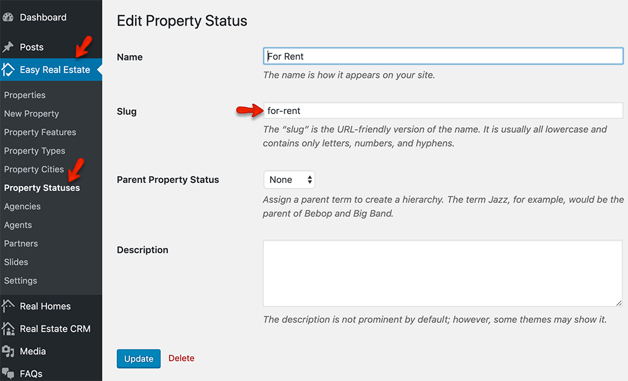Click the Update button
This screenshot has height=381, width=628.
click(139, 358)
